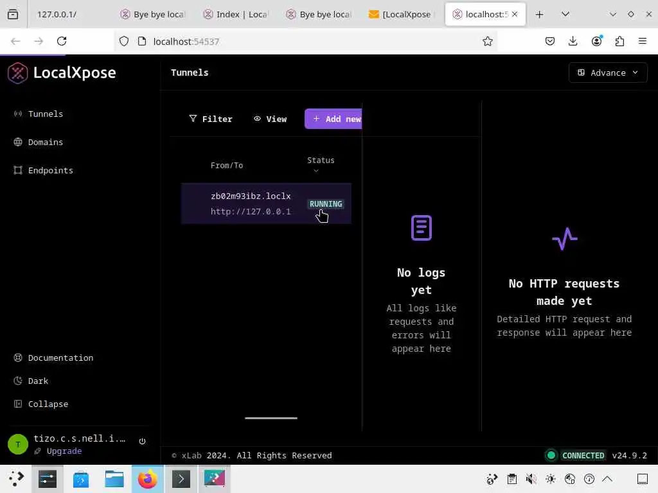Open the Firefox hamburger menu
Image resolution: width=658 pixels, height=493 pixels.
tap(643, 41)
